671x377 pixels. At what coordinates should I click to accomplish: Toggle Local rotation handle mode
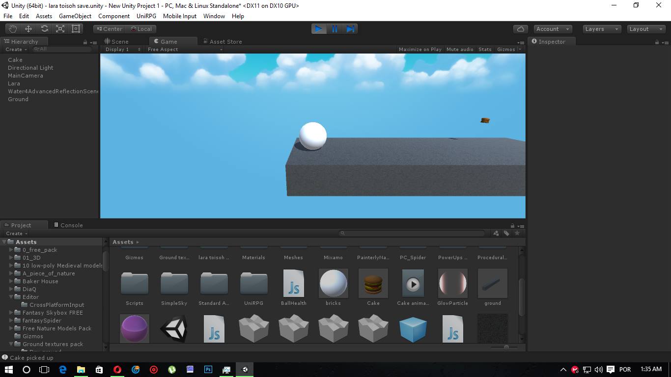click(x=141, y=29)
